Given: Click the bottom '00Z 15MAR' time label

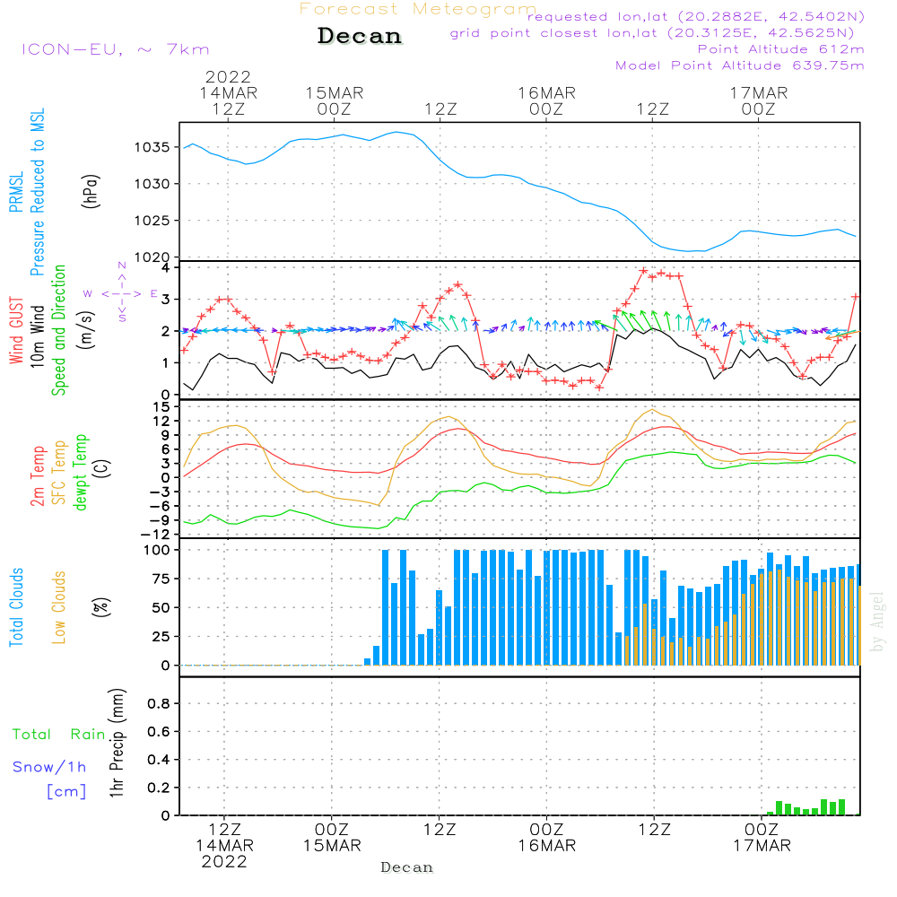Looking at the screenshot, I should pos(332,838).
